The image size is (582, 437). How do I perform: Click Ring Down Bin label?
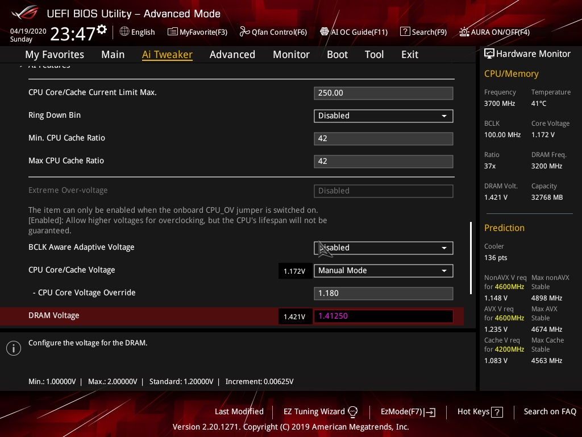[x=55, y=115]
